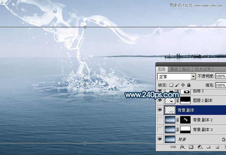Viewport: 226px width, 155px height.
Task: Show the 背景 副本 3 layer
Action: (x=160, y=130)
